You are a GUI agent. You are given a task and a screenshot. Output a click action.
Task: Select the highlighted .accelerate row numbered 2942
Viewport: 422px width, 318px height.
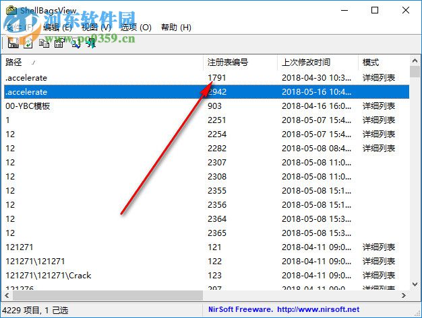point(206,92)
